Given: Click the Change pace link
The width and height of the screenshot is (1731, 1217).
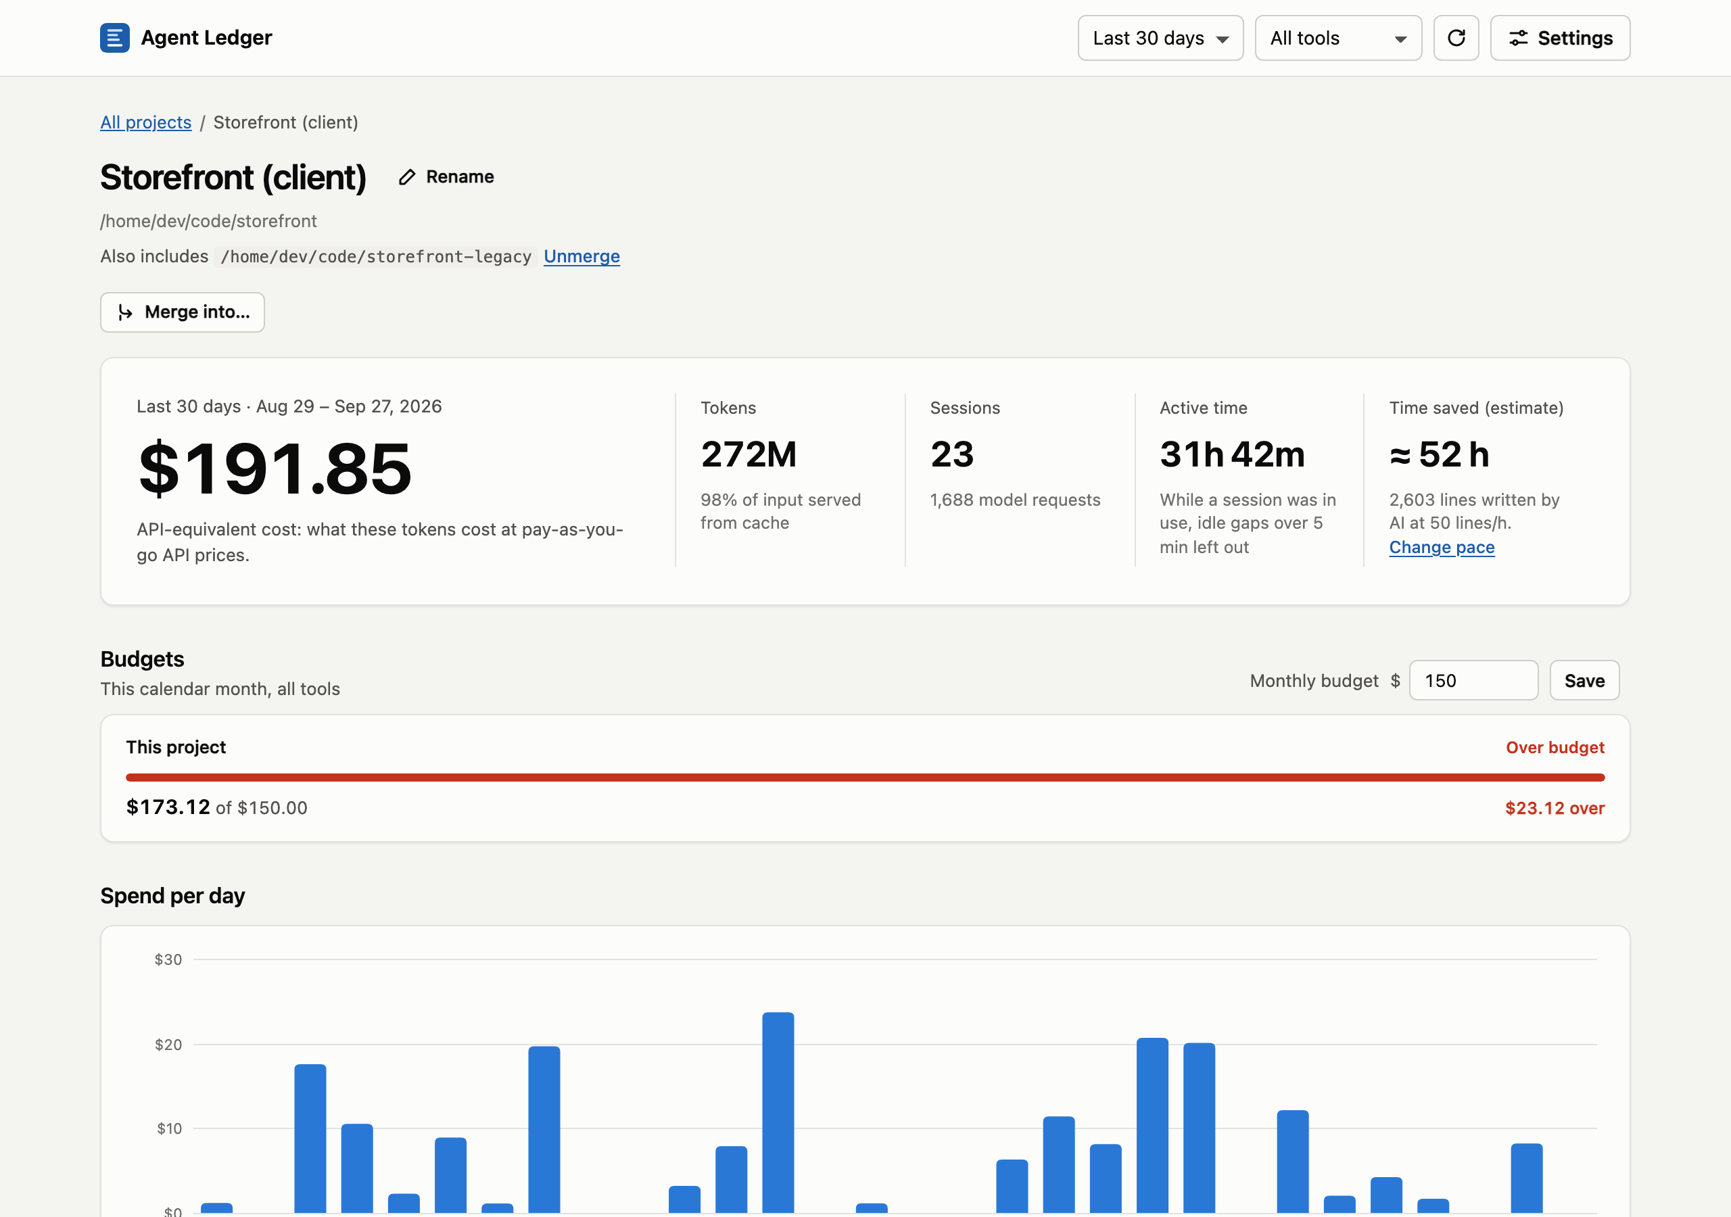Looking at the screenshot, I should pyautogui.click(x=1442, y=548).
